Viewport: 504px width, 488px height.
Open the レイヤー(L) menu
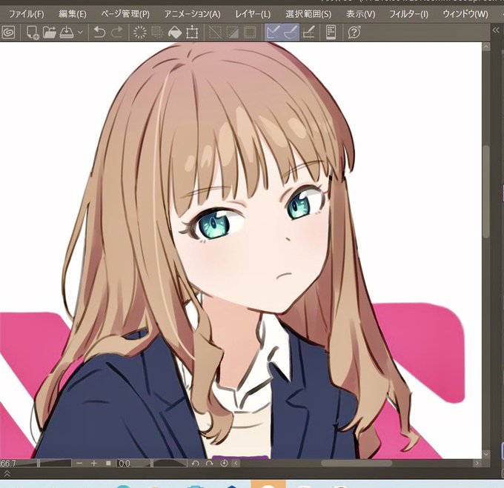coord(253,14)
